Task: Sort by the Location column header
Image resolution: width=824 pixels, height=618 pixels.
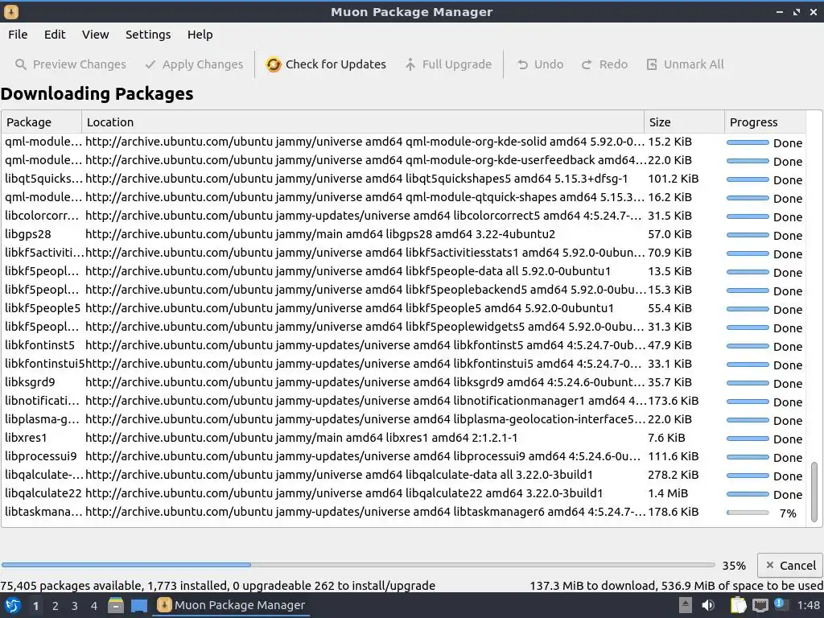Action: (x=363, y=122)
